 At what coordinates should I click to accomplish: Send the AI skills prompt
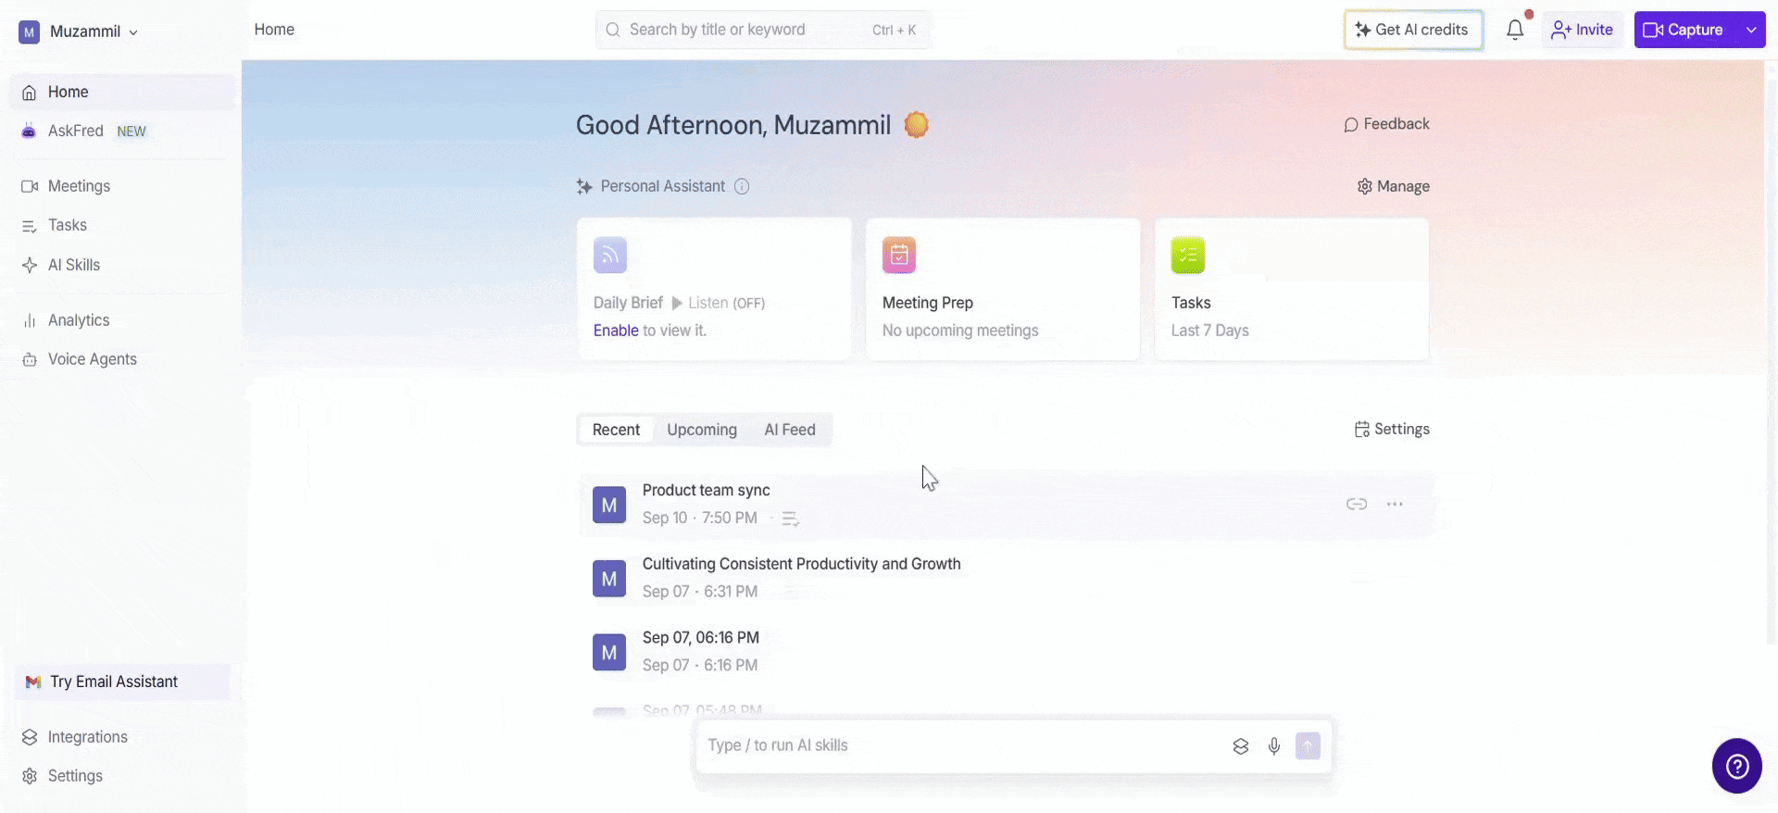[1308, 746]
